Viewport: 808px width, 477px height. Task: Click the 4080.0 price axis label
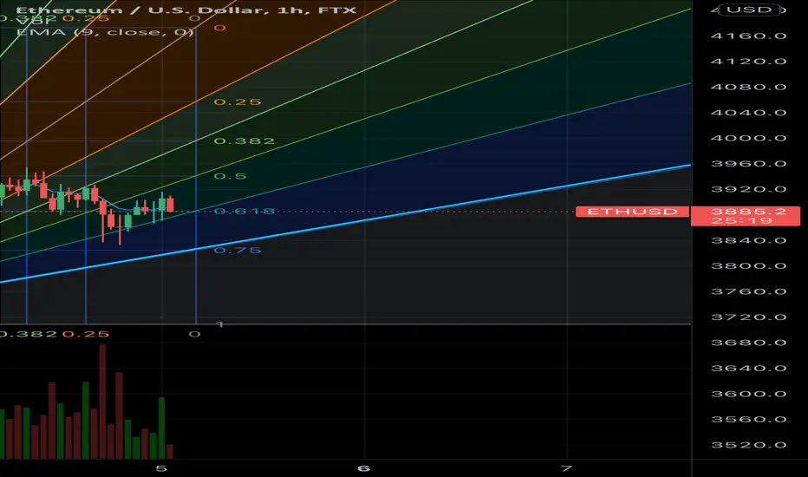(748, 87)
